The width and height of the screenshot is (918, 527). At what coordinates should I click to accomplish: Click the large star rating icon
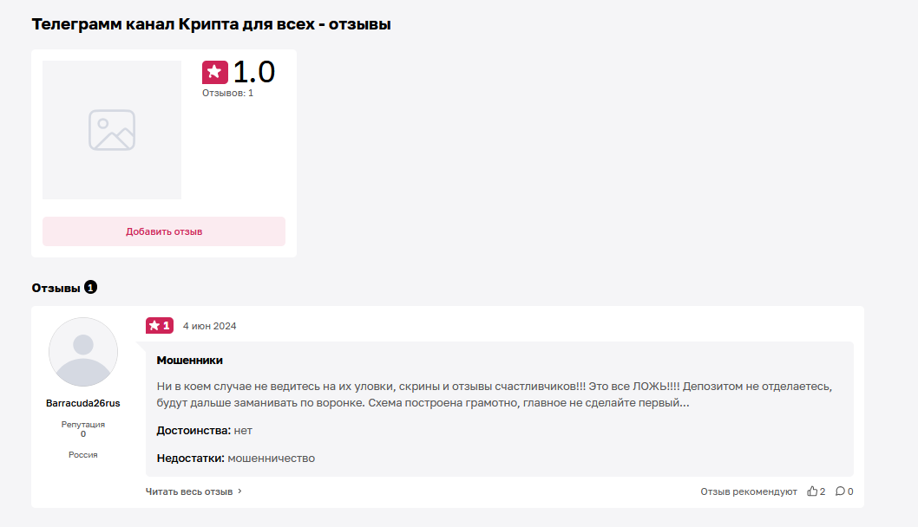pyautogui.click(x=215, y=73)
